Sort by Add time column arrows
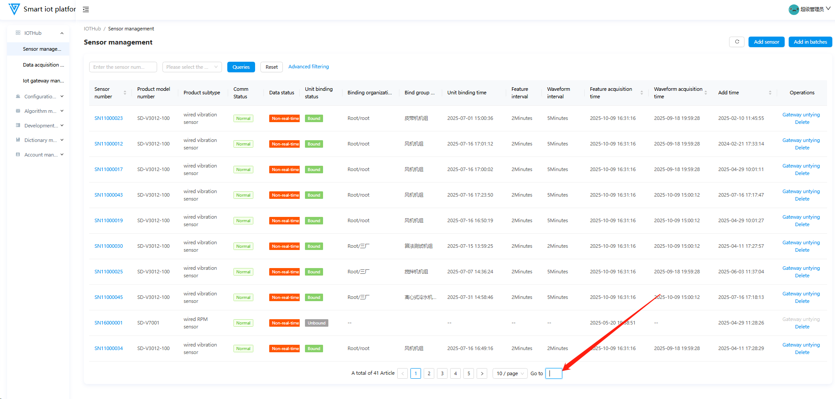Image resolution: width=835 pixels, height=399 pixels. pyautogui.click(x=770, y=93)
